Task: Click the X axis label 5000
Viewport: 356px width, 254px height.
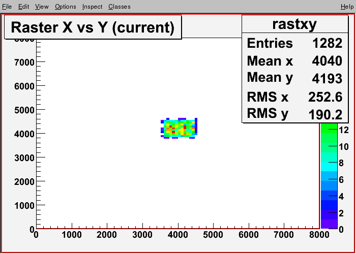Action: click(x=213, y=235)
